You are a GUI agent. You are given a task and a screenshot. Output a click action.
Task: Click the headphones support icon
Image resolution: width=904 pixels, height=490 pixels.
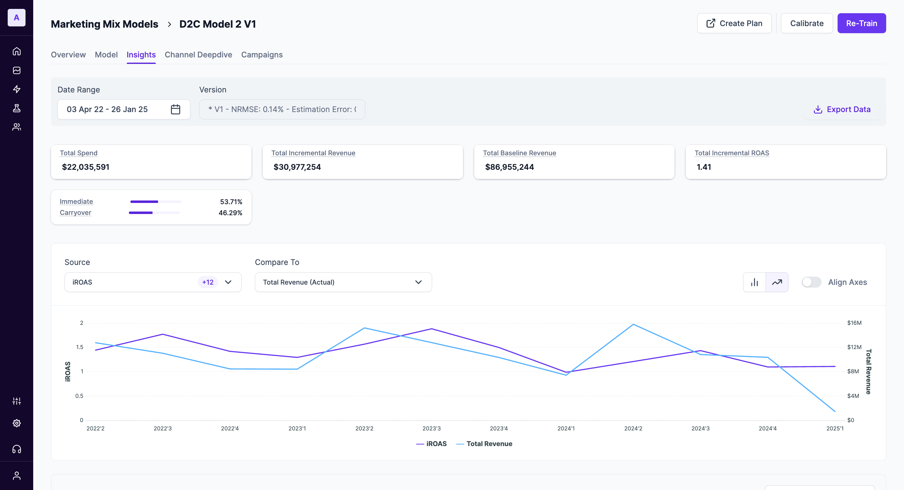17,449
